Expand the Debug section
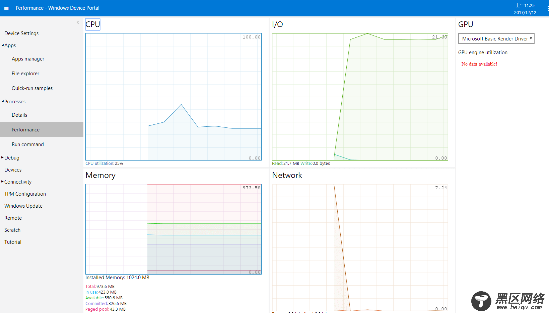Image resolution: width=549 pixels, height=313 pixels. [x=2, y=157]
